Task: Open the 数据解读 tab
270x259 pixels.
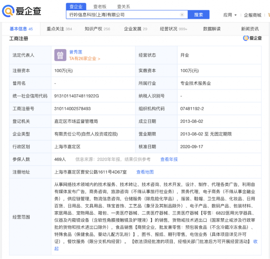Action: [212, 29]
